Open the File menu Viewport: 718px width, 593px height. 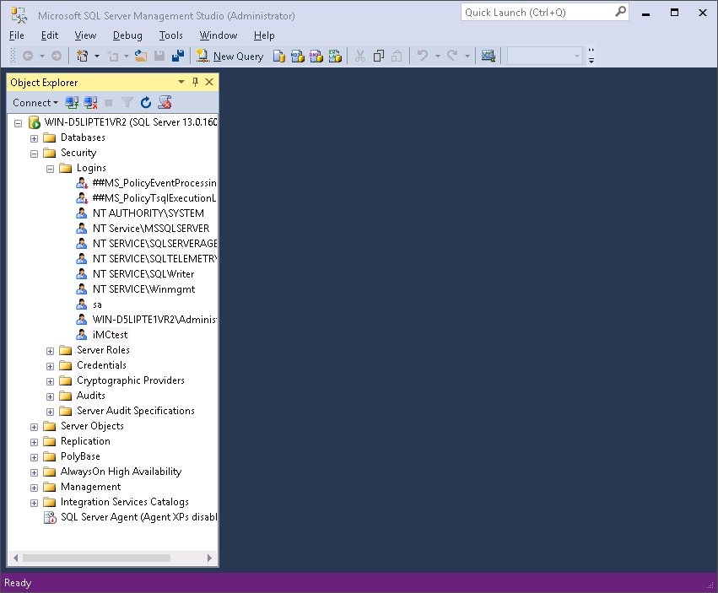pyautogui.click(x=17, y=35)
